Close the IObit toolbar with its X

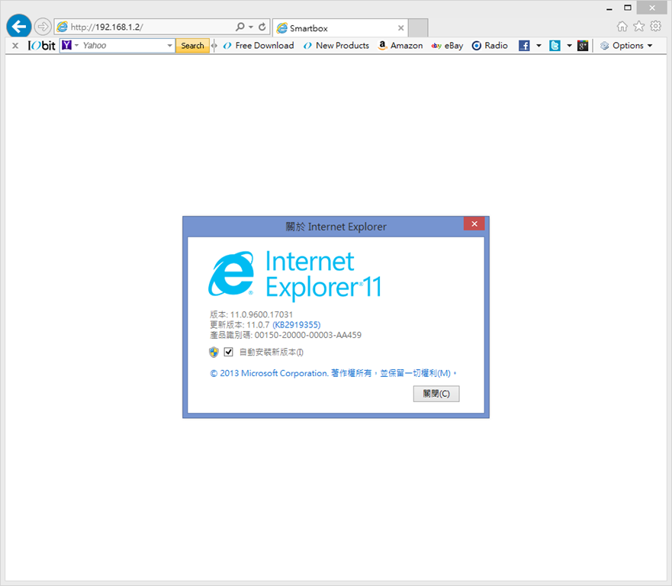[x=15, y=46]
